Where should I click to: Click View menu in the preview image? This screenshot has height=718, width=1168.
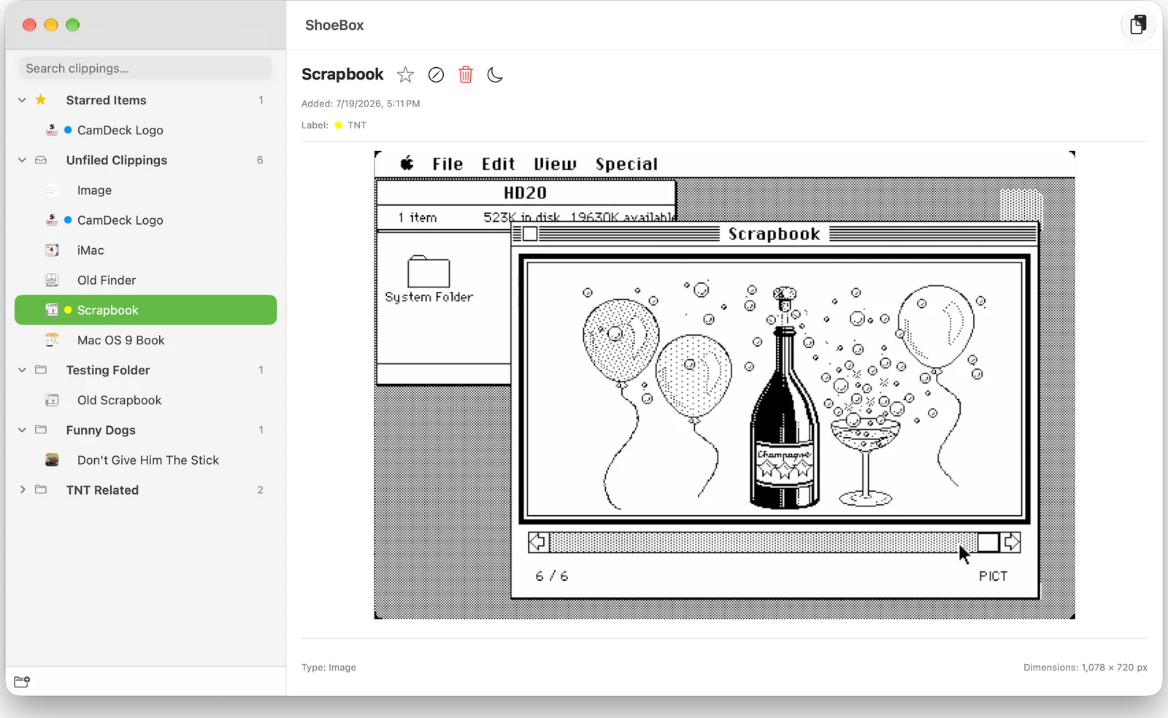555,164
